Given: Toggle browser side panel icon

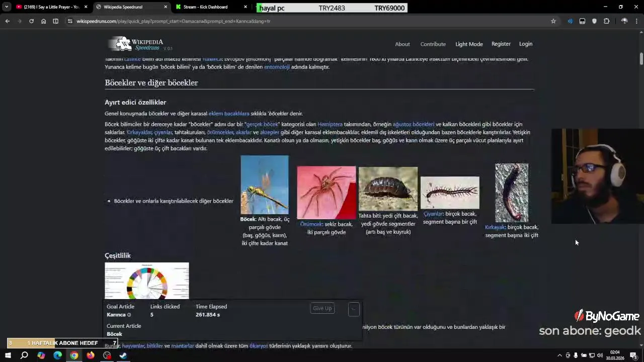Looking at the screenshot, I should coord(55,21).
